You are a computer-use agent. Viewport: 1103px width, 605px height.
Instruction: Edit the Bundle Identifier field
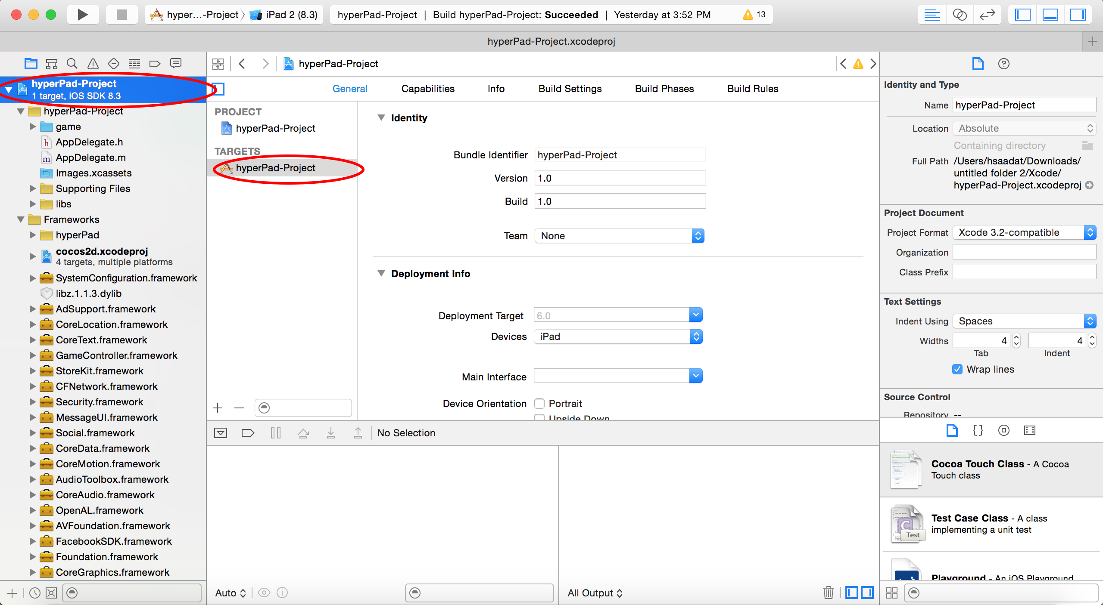click(620, 155)
